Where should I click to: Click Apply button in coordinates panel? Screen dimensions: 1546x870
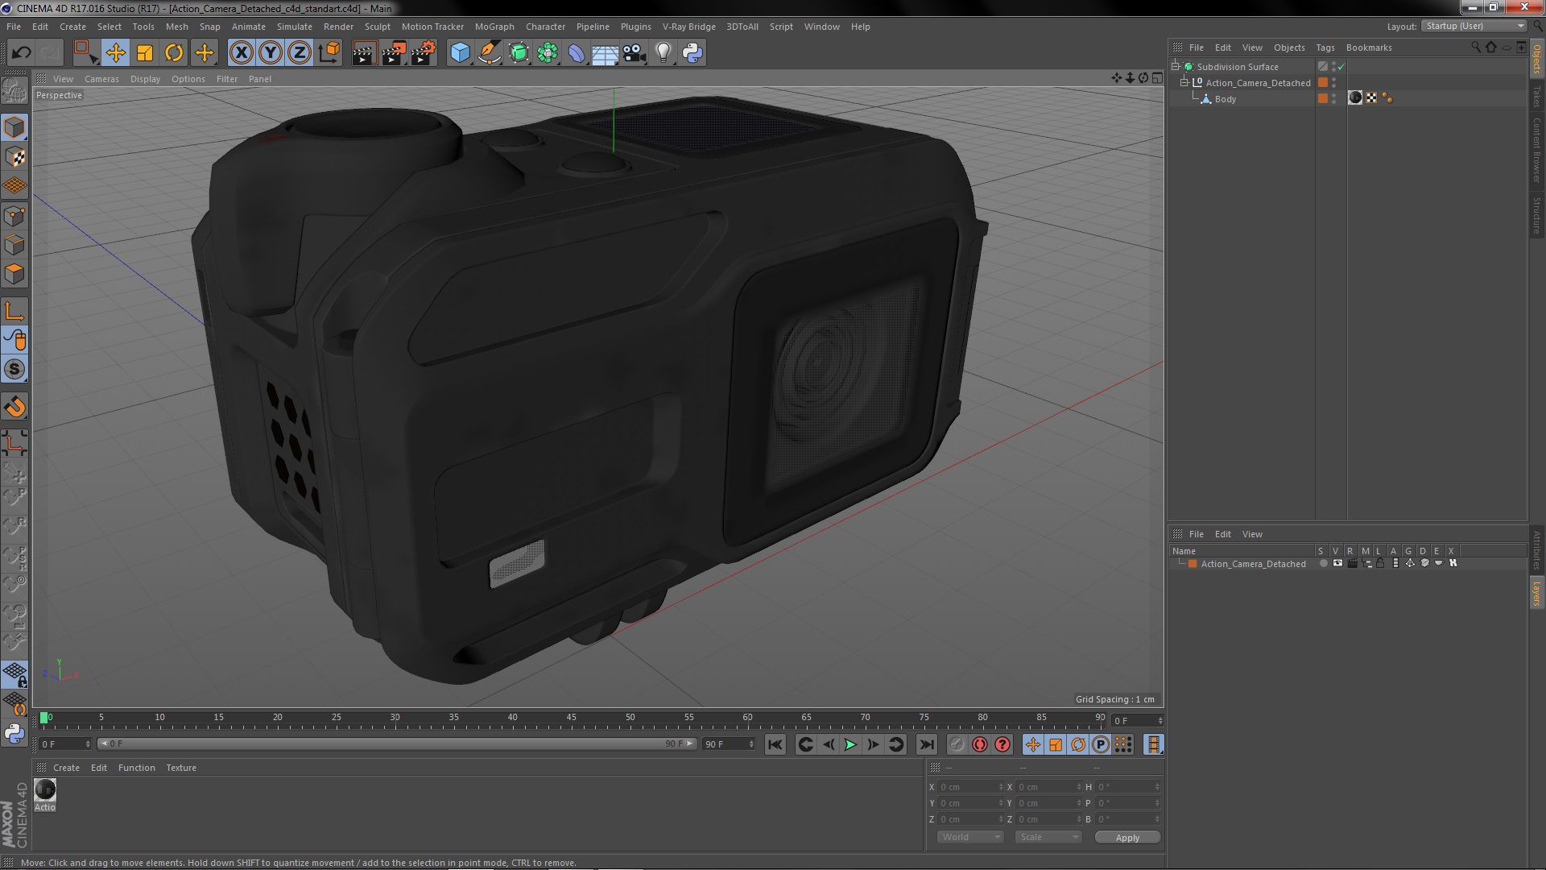click(x=1127, y=838)
